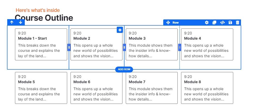This screenshot has height=108, width=257.
Task: Click the row drag-move handle icon
Action: (168, 23)
